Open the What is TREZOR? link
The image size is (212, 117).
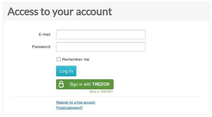pyautogui.click(x=101, y=92)
